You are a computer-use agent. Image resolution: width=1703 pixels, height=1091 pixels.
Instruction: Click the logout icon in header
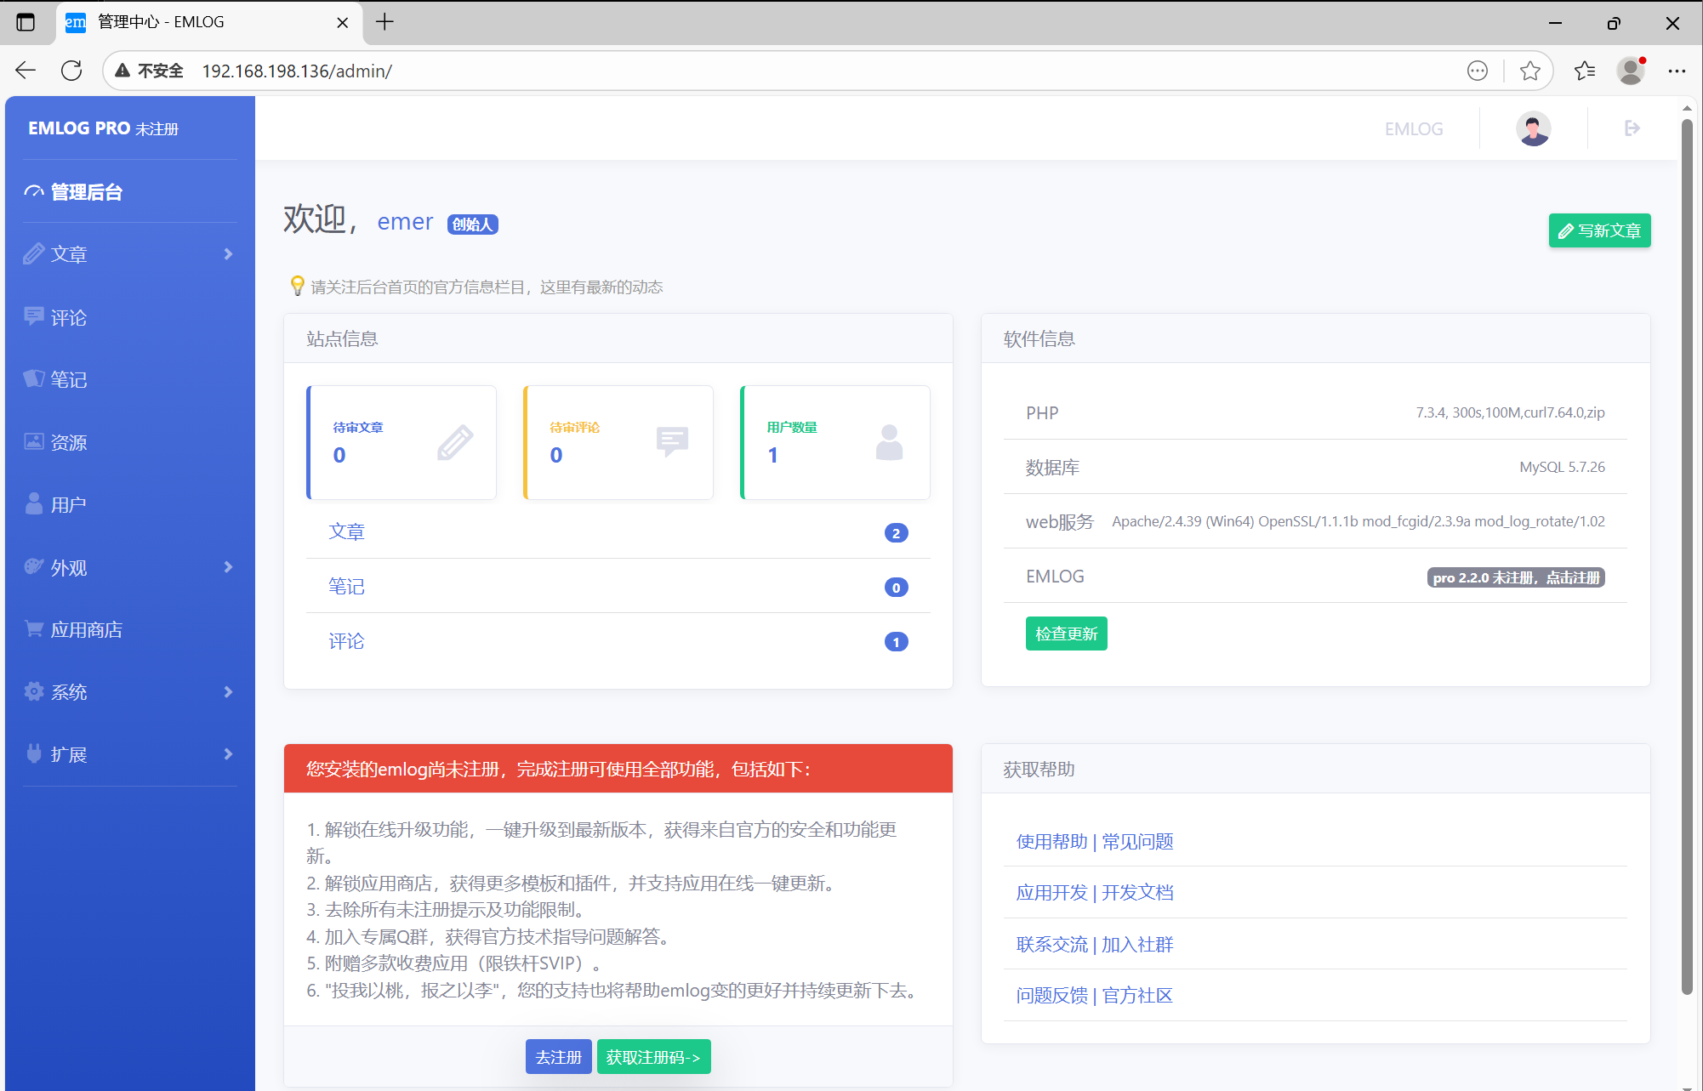point(1631,128)
